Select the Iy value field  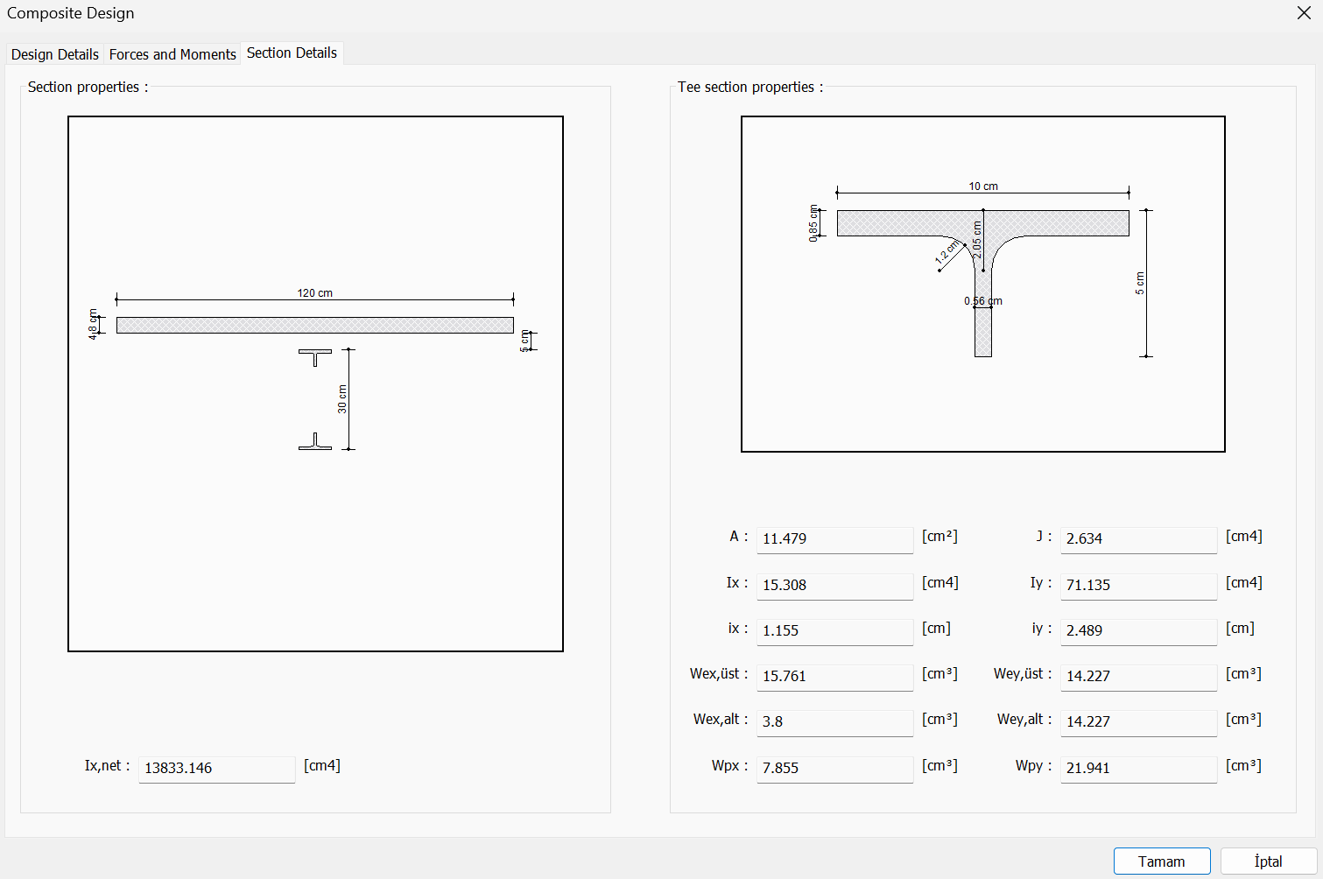[1138, 586]
